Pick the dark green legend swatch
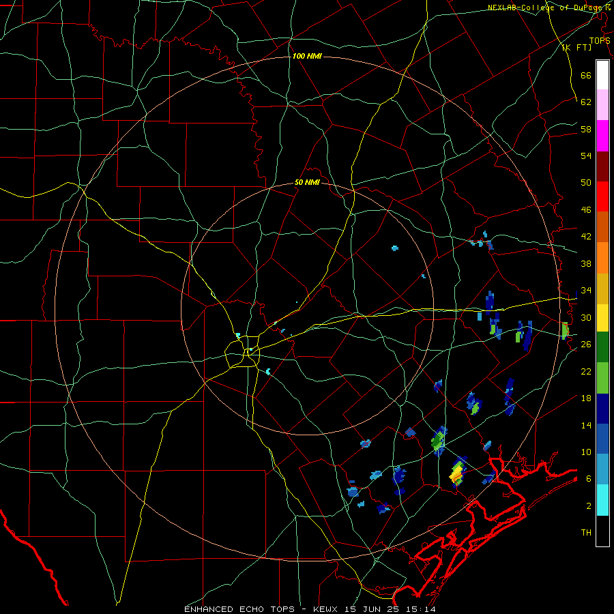The image size is (614, 614). (602, 347)
